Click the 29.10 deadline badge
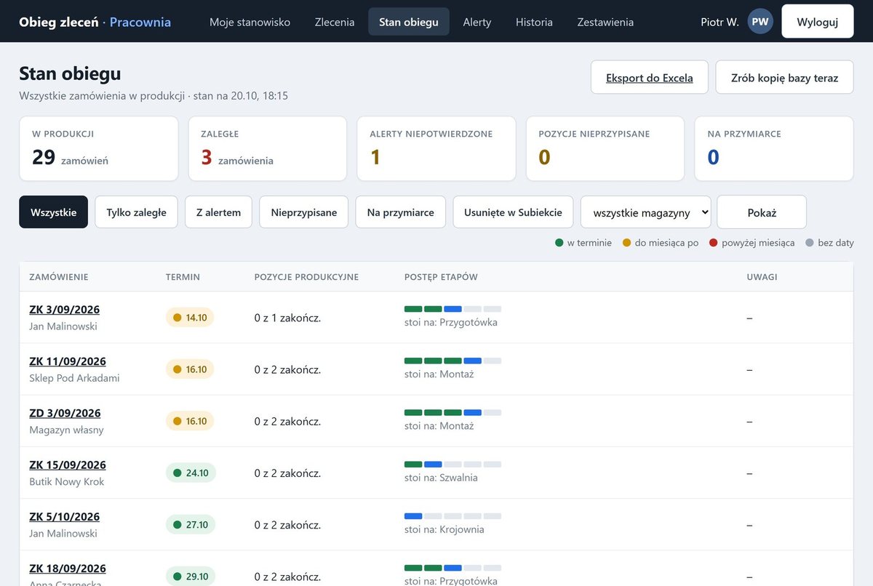Viewport: 873px width, 586px height. coord(191,577)
